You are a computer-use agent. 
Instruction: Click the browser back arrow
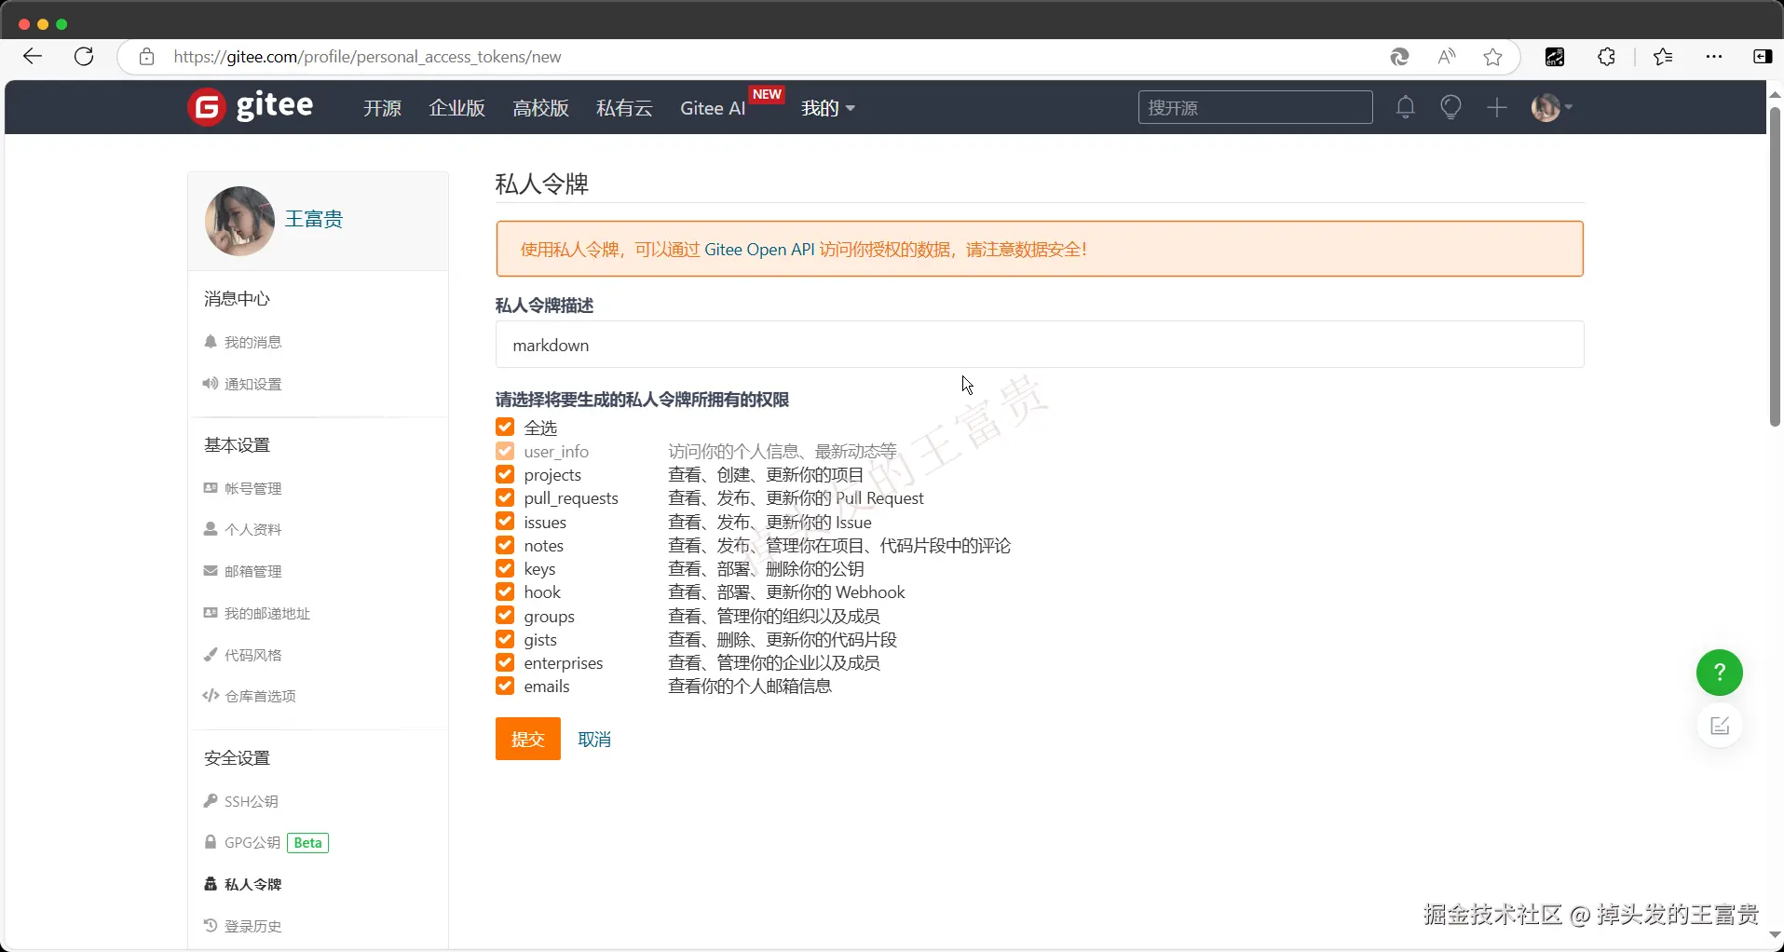(33, 57)
